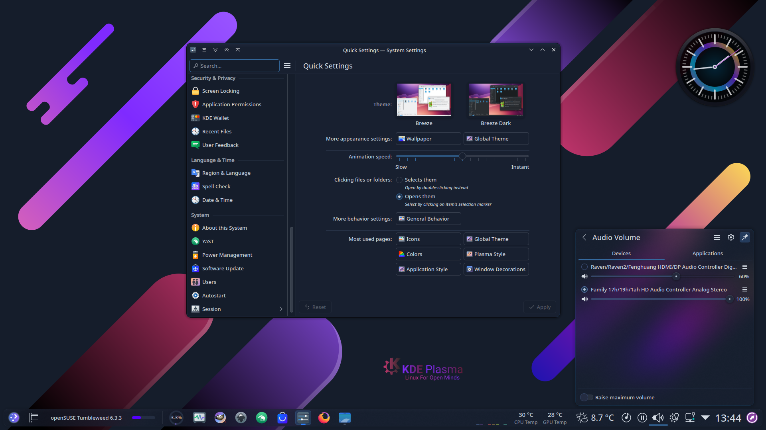Click media pause icon in system tray
The image size is (766, 430).
coord(642,418)
